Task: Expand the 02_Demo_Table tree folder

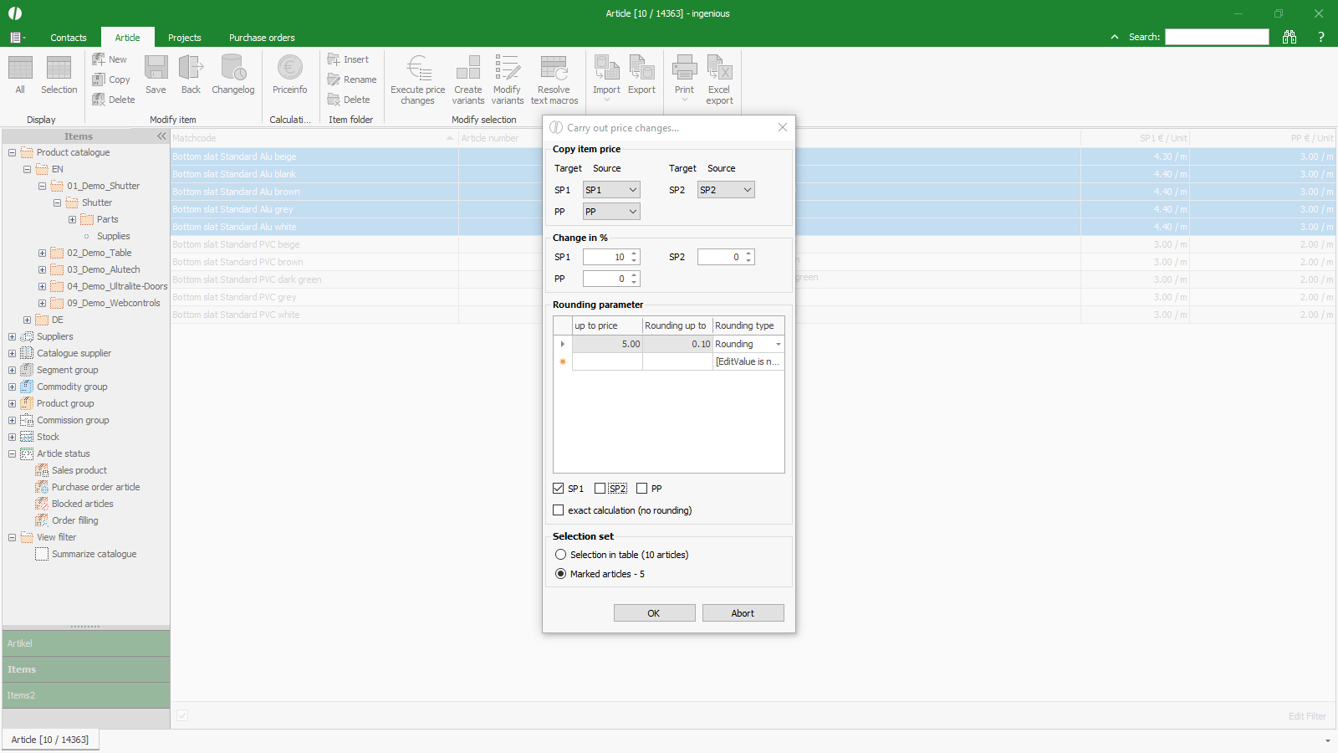Action: point(42,253)
